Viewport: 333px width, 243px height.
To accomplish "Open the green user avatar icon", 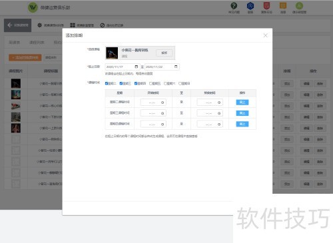I will [x=299, y=5].
